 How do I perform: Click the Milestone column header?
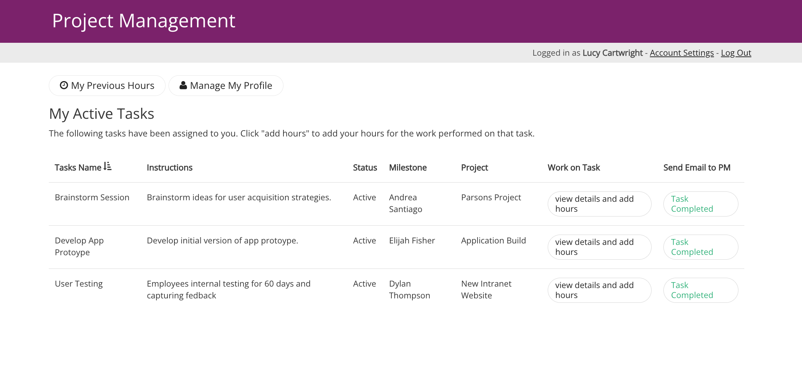pos(408,167)
